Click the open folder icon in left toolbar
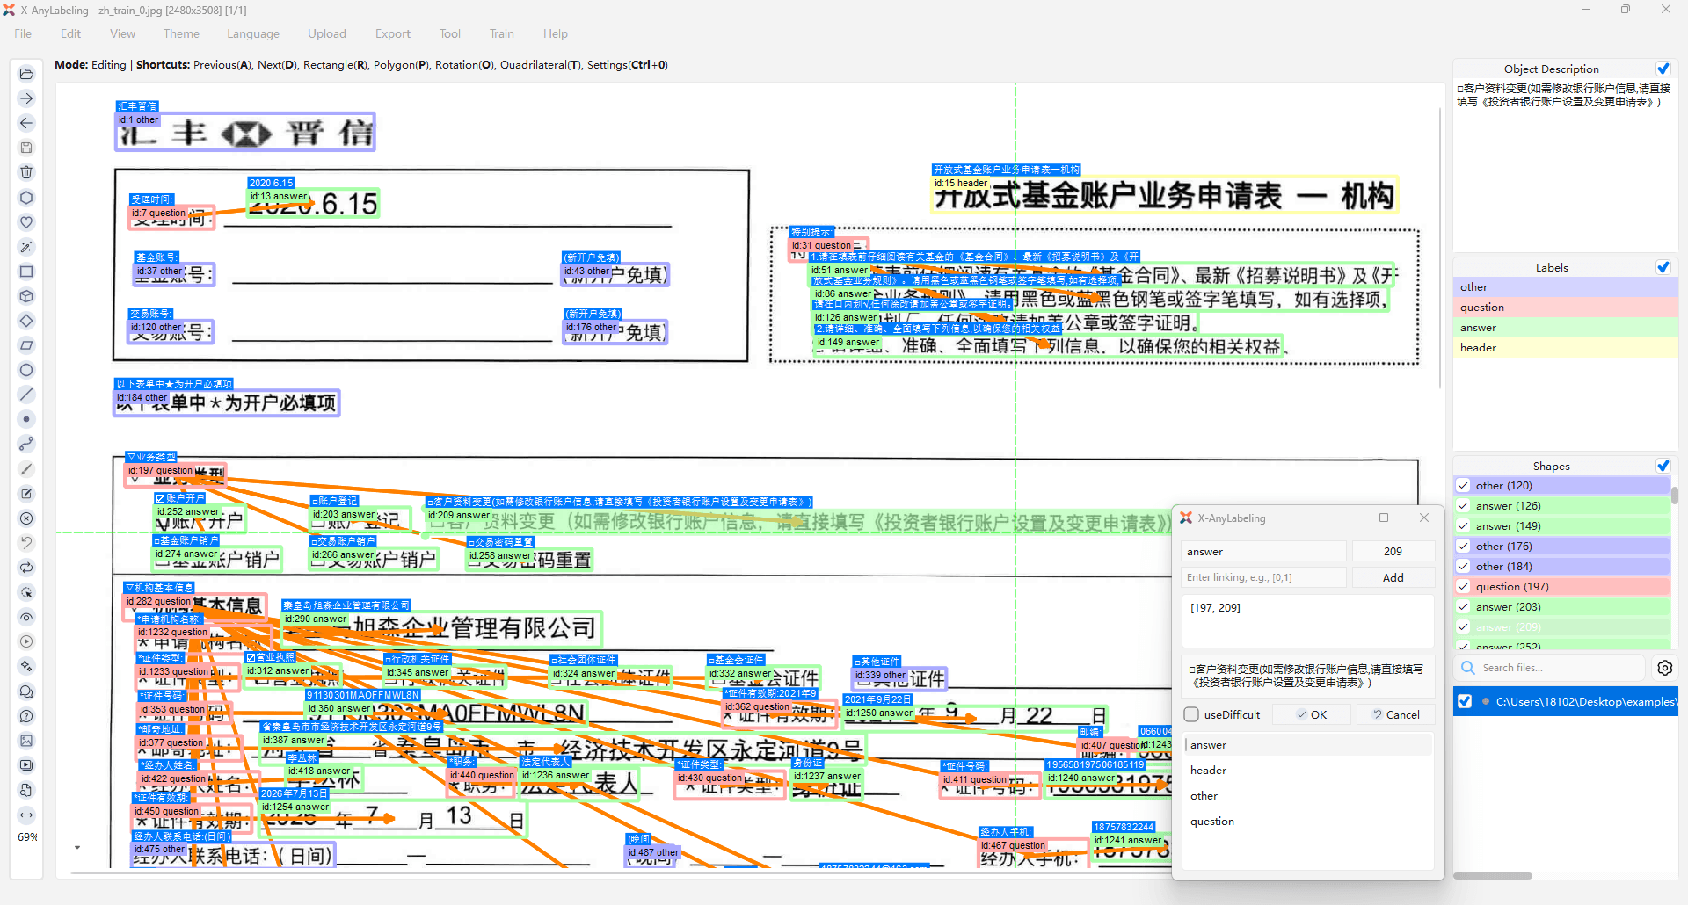Viewport: 1688px width, 905px height. [26, 74]
